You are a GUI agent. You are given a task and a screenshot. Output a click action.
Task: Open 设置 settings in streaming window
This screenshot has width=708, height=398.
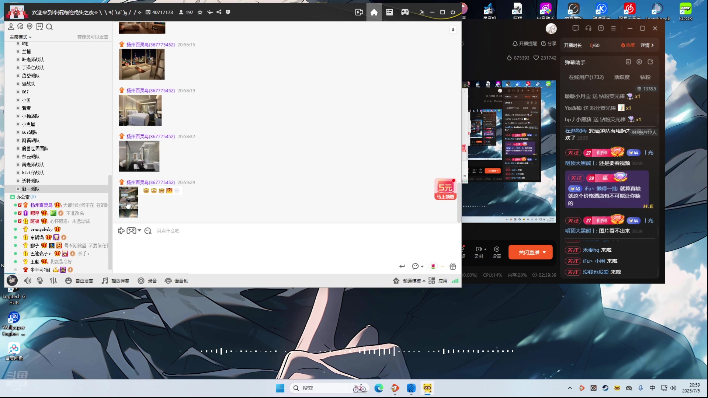497,252
